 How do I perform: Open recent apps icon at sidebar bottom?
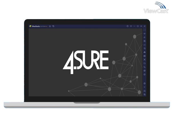tap(145, 94)
